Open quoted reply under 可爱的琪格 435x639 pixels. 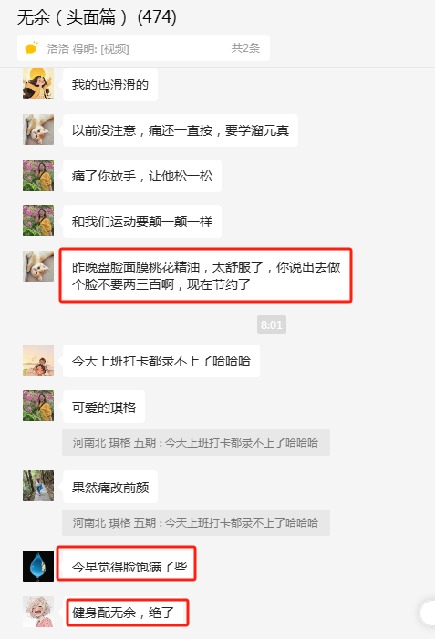[196, 443]
